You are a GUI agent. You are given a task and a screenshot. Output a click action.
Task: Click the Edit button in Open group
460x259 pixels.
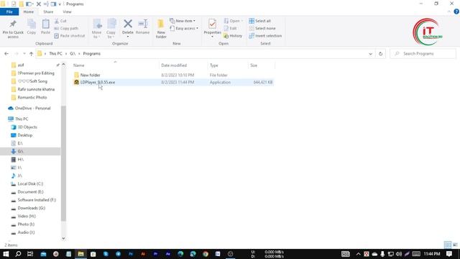pyautogui.click(x=230, y=28)
